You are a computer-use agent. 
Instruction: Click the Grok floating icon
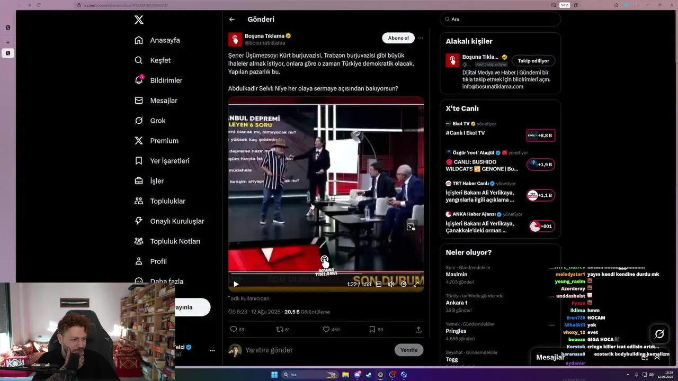pyautogui.click(x=659, y=334)
